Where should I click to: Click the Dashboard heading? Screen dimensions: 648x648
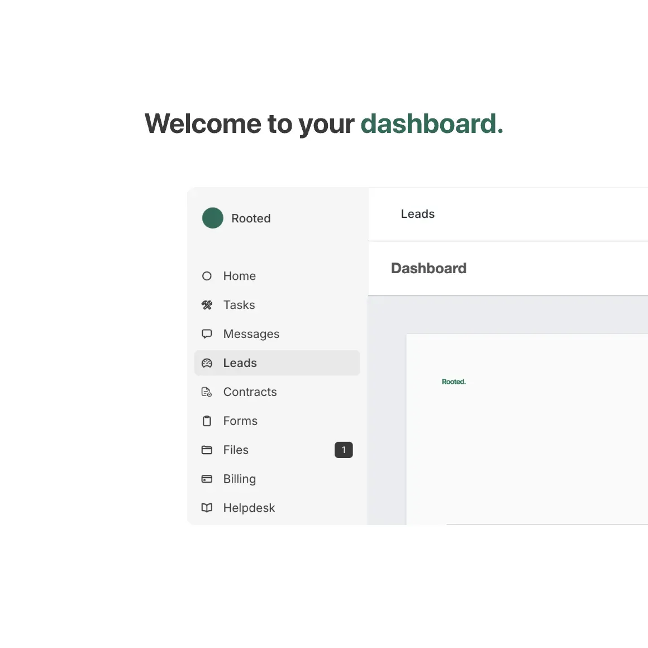point(428,269)
